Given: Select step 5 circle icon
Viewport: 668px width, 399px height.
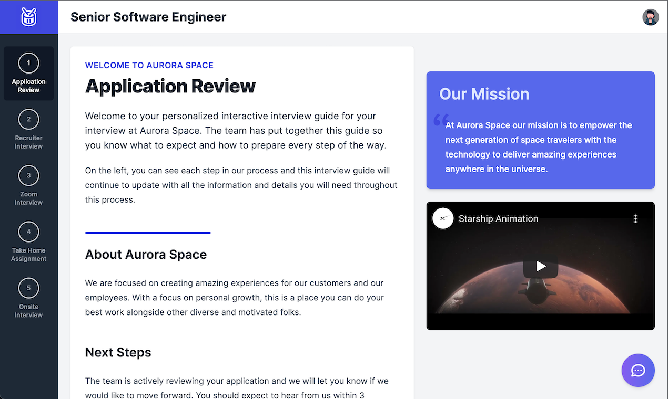Looking at the screenshot, I should (28, 288).
